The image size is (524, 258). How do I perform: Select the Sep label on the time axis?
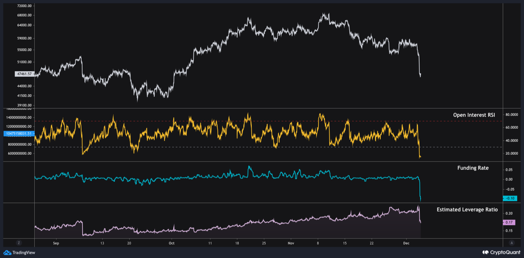click(x=56, y=243)
